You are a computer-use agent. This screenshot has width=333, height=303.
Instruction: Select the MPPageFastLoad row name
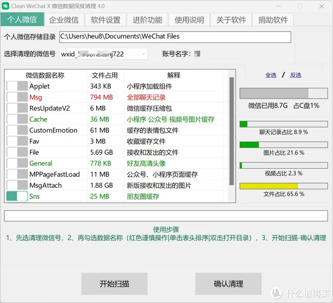[54, 174]
